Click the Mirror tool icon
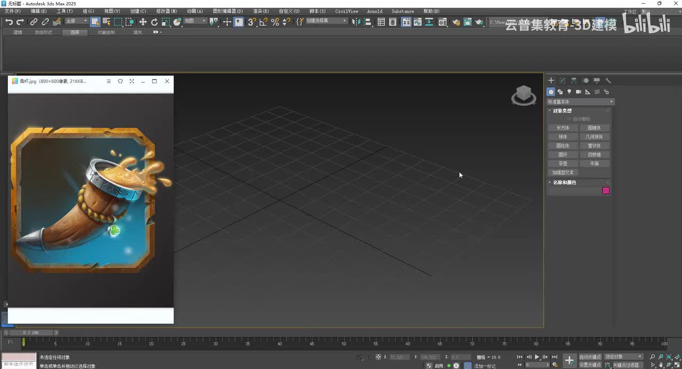682x369 pixels. pyautogui.click(x=356, y=22)
